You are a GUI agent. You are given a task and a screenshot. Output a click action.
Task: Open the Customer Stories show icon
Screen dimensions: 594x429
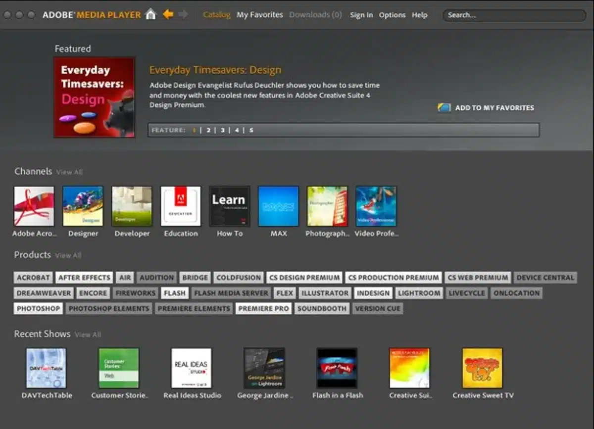click(119, 368)
